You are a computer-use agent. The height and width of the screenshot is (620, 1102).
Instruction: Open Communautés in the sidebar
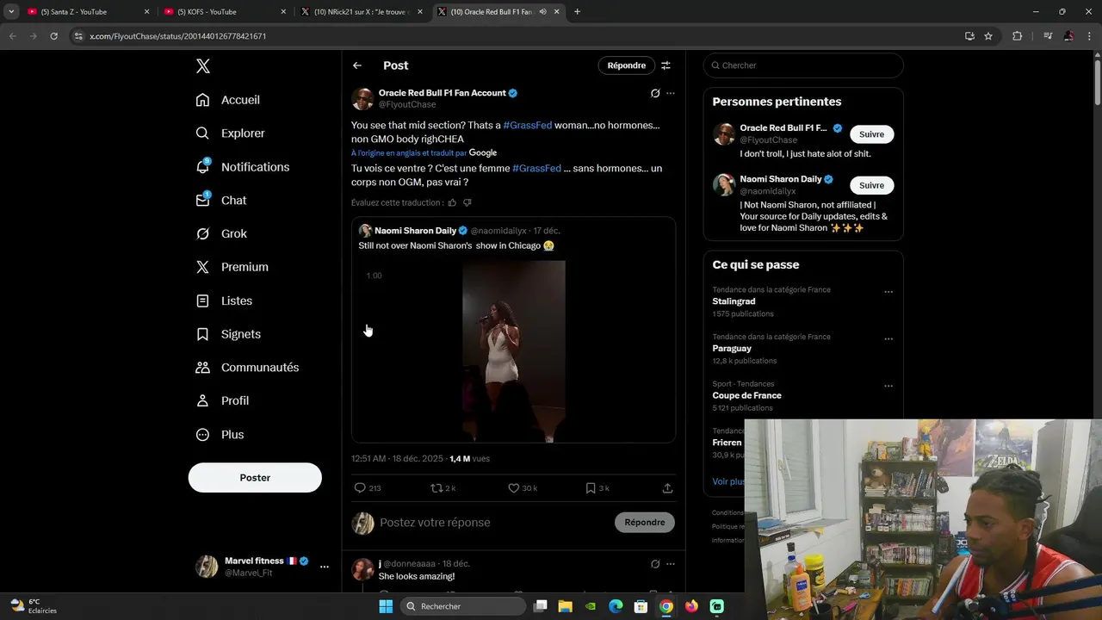pos(247,368)
